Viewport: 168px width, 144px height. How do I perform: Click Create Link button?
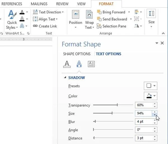click(45, 26)
